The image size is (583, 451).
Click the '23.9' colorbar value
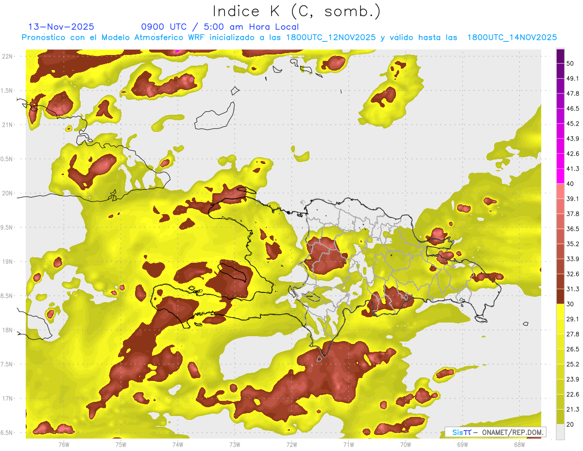point(573,379)
